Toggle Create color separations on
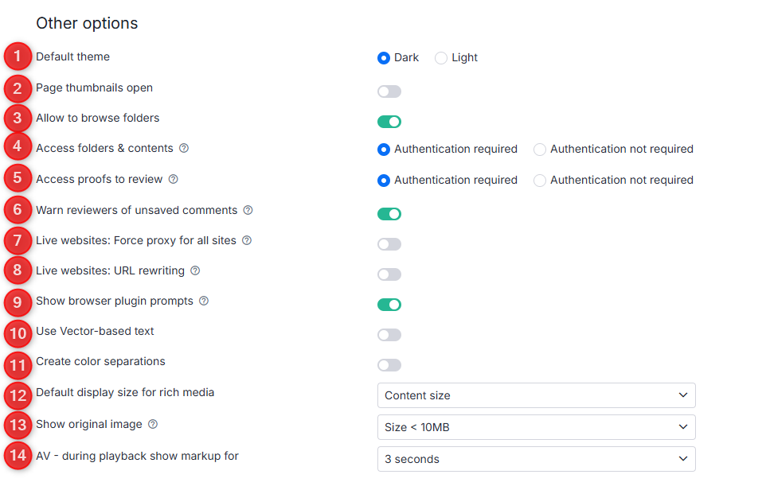 click(x=389, y=365)
